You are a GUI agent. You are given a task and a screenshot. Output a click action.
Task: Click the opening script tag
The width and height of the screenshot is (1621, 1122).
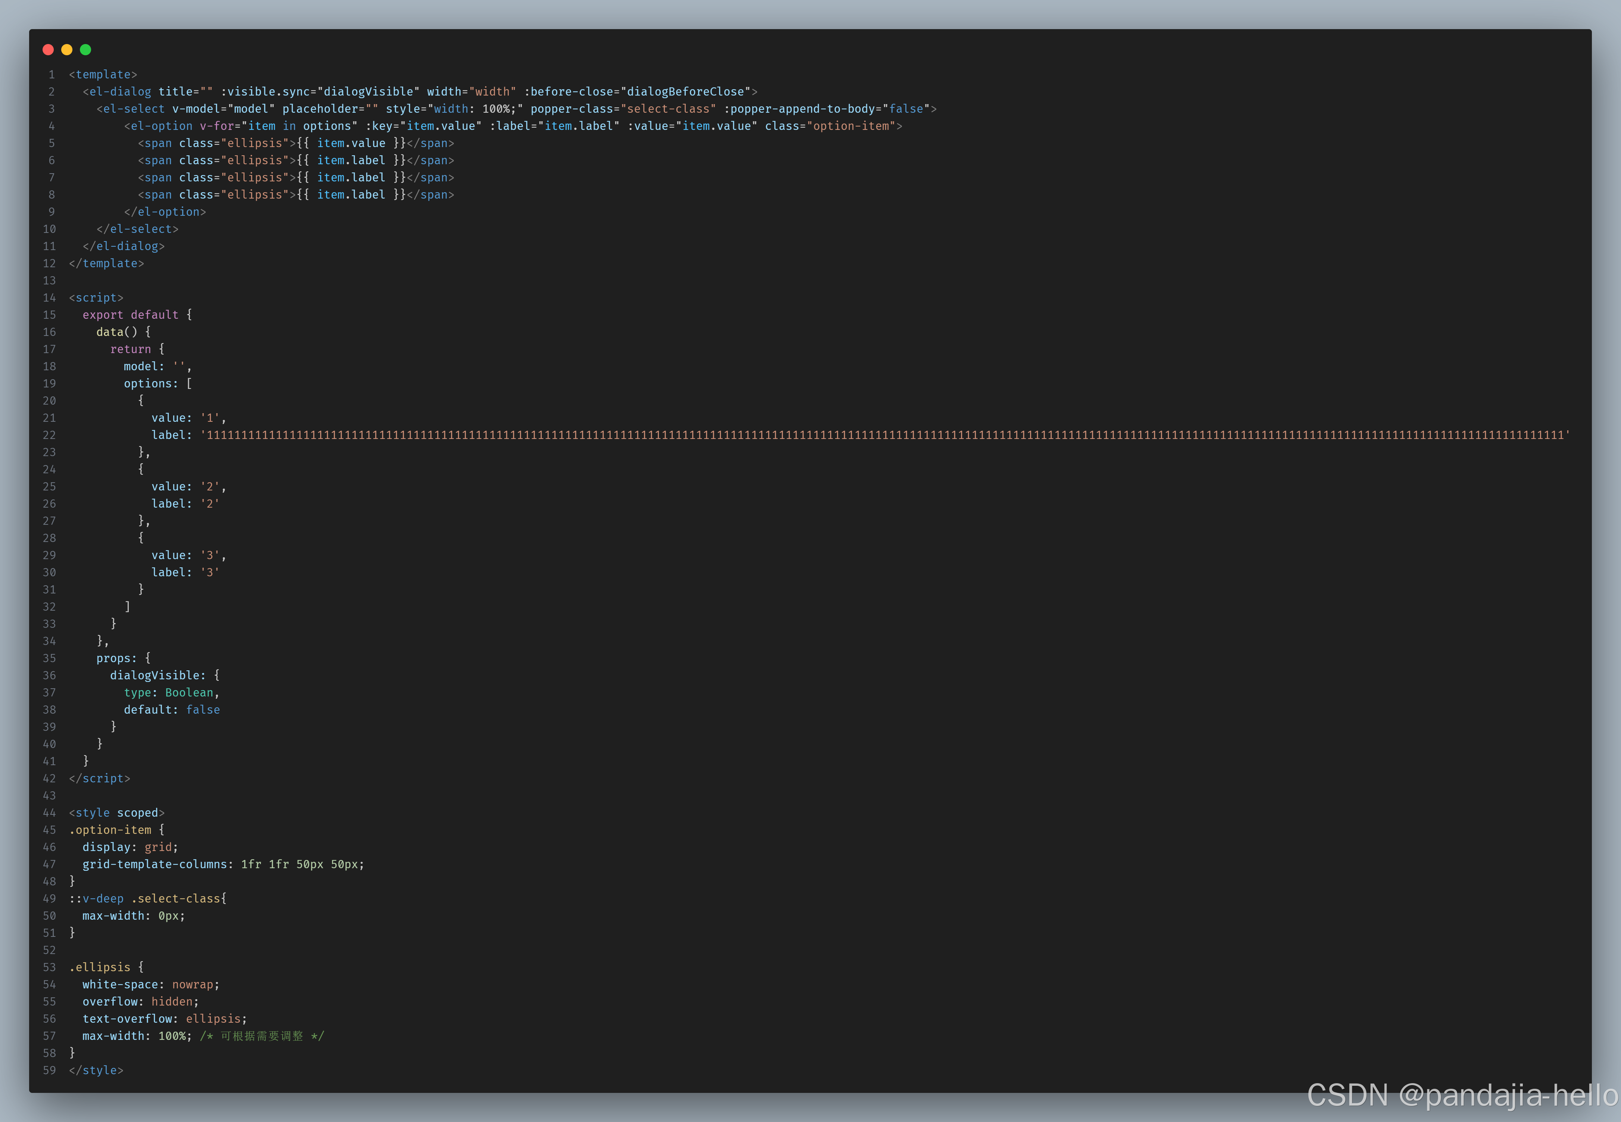pyautogui.click(x=96, y=297)
